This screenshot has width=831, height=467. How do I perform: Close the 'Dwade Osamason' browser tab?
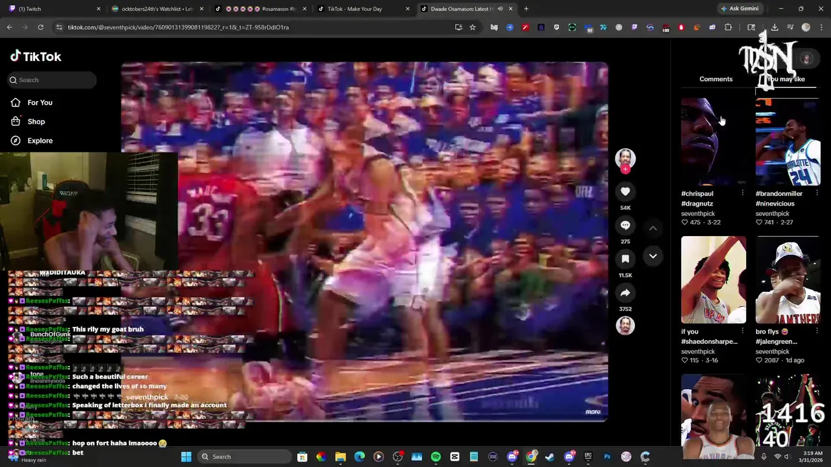coord(510,9)
